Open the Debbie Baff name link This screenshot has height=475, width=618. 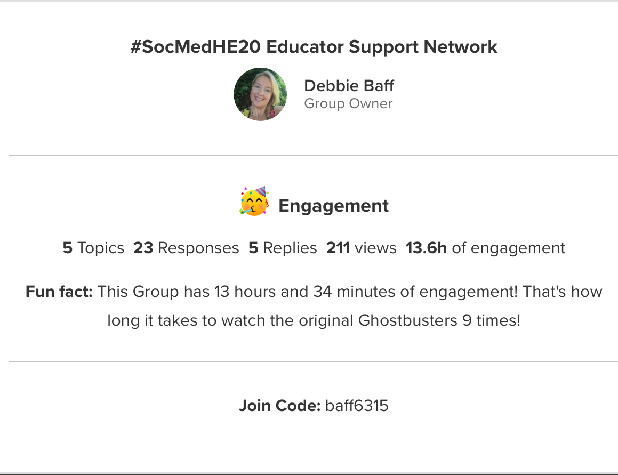coord(349,85)
